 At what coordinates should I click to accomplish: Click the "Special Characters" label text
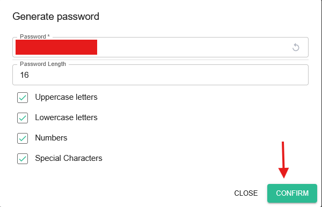point(69,158)
